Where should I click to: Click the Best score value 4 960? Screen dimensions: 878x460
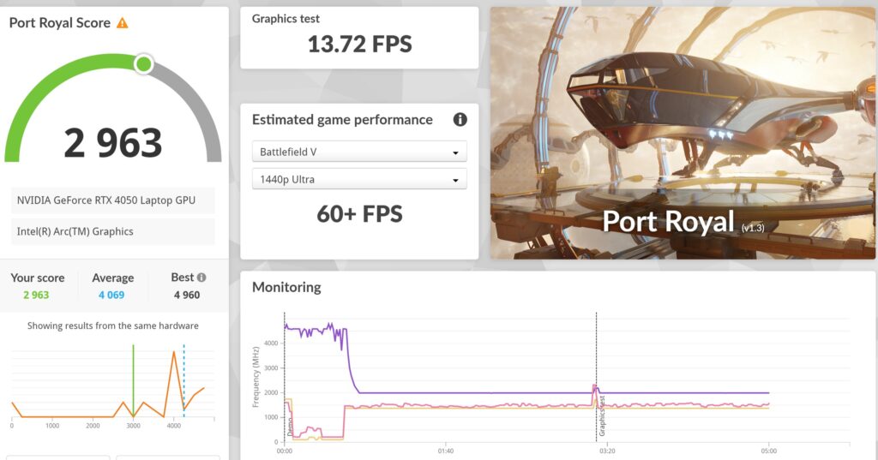[186, 295]
